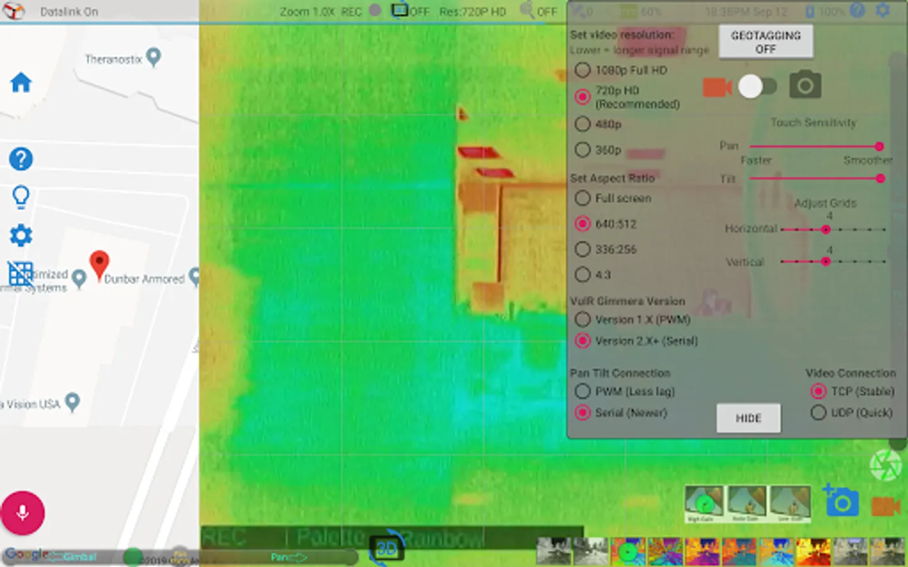Start recording with orange video camera icon
This screenshot has height=567, width=908.
tap(886, 506)
